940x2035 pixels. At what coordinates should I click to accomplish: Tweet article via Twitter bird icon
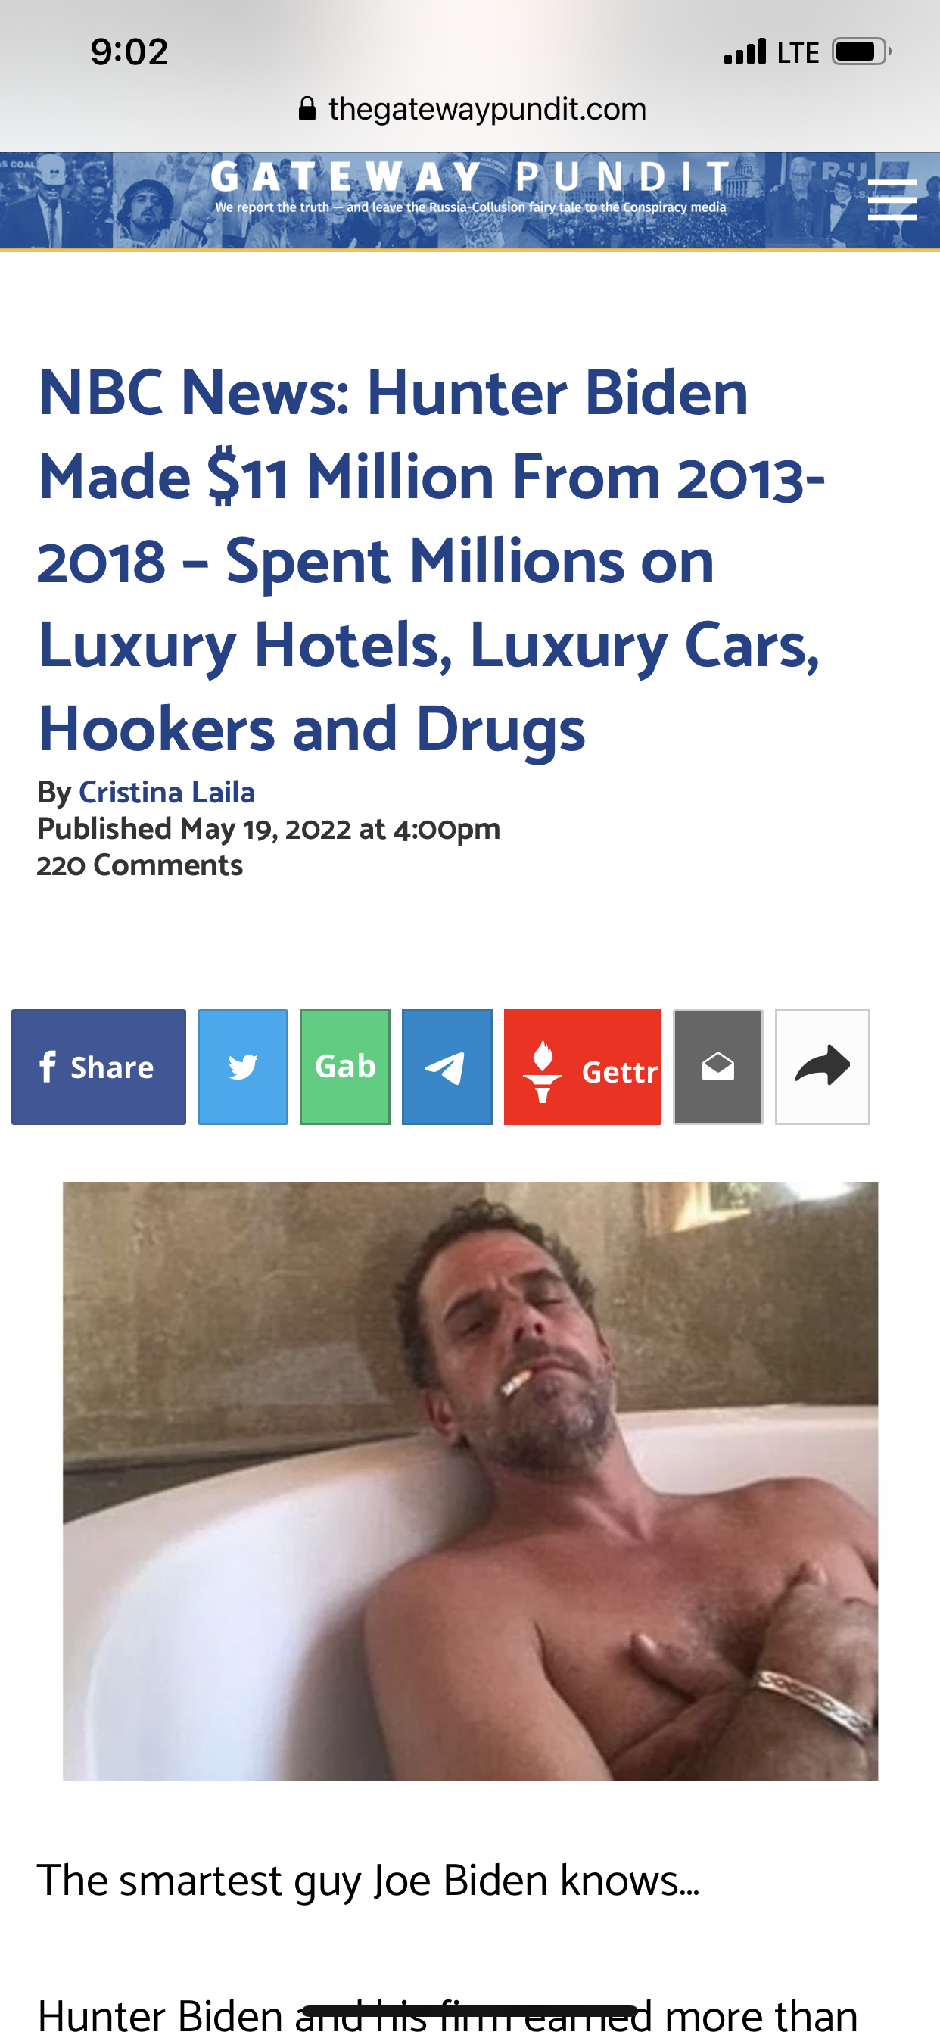pyautogui.click(x=242, y=1067)
